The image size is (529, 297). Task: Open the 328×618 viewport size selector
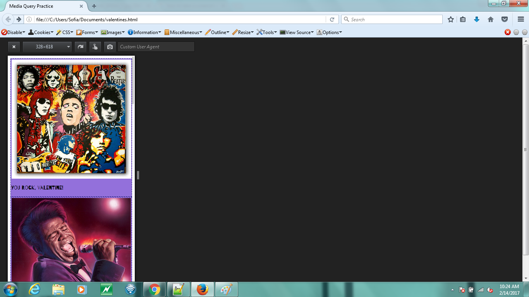pyautogui.click(x=47, y=47)
